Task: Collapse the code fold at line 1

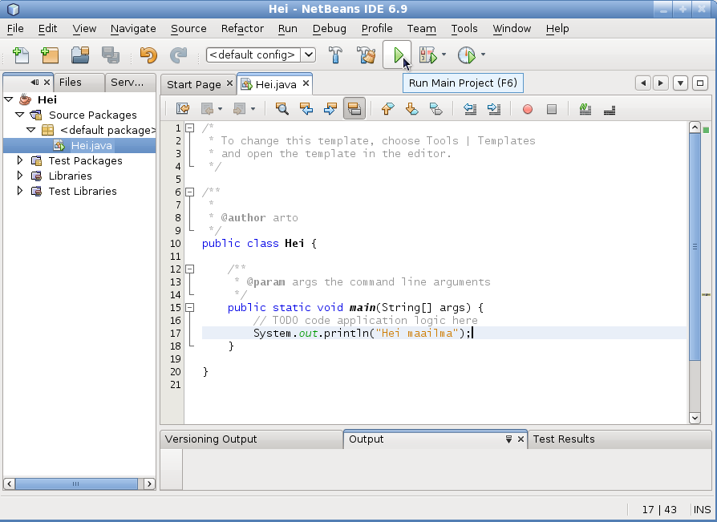Action: pyautogui.click(x=189, y=128)
